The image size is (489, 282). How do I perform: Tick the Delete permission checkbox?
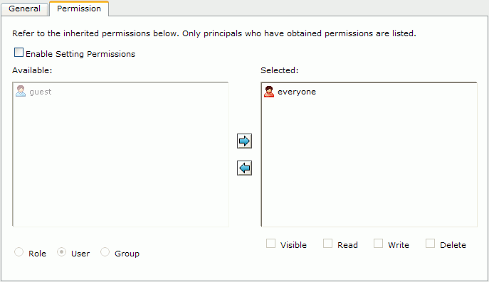(431, 244)
